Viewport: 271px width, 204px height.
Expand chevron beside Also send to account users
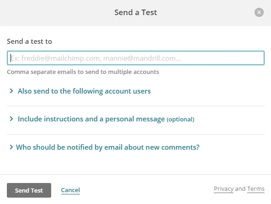[x=11, y=91]
